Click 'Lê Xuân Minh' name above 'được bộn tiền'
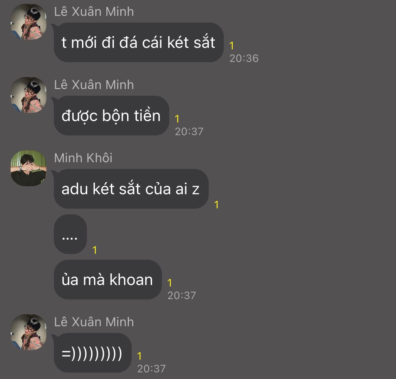396x379 pixels. click(94, 85)
